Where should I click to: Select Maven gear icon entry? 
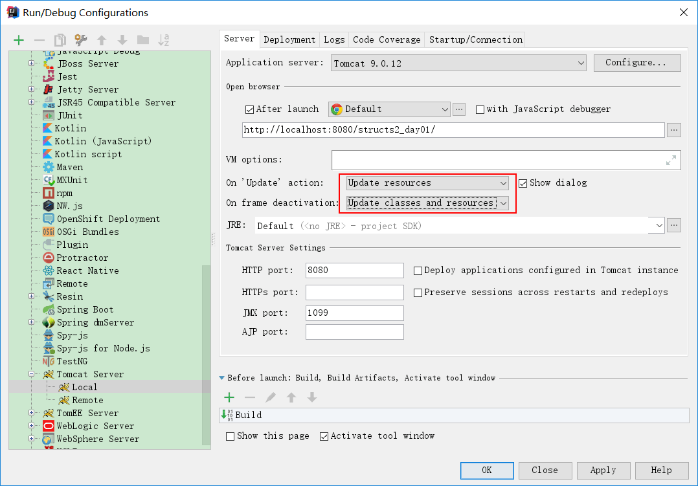pyautogui.click(x=48, y=167)
